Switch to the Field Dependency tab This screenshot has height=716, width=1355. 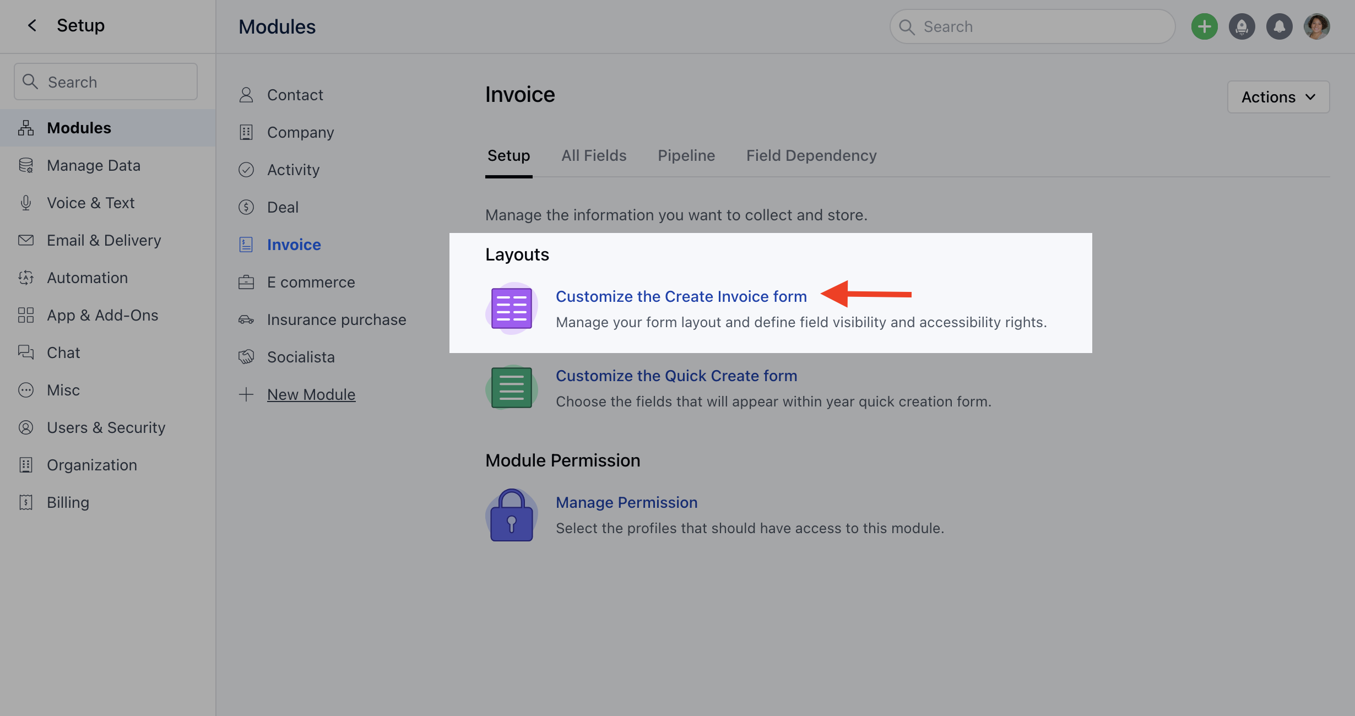811,156
